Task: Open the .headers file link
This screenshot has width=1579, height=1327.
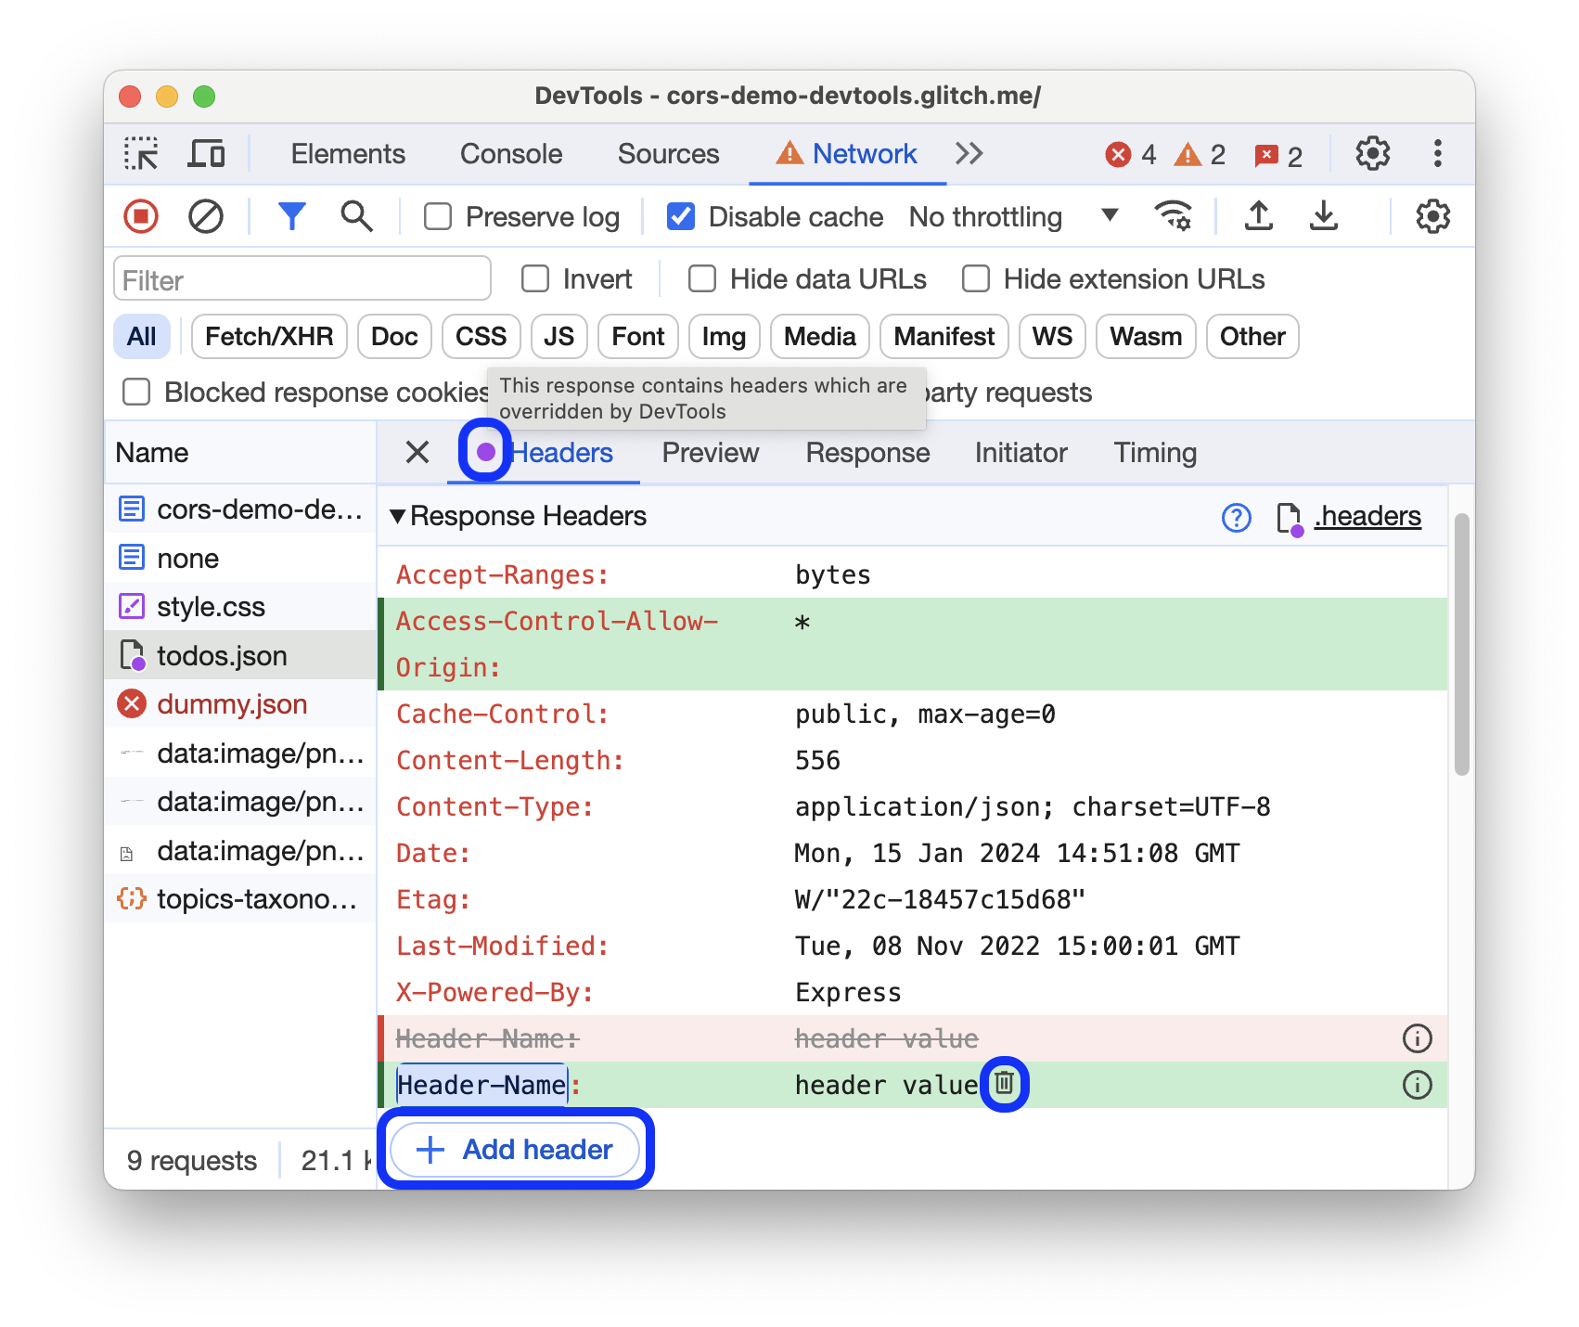Action: pyautogui.click(x=1367, y=517)
